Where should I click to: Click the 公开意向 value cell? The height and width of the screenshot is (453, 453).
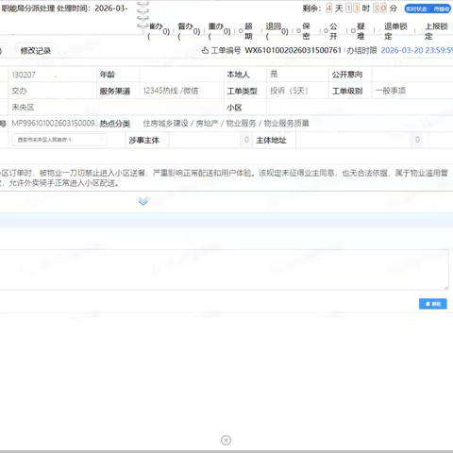pyautogui.click(x=412, y=75)
